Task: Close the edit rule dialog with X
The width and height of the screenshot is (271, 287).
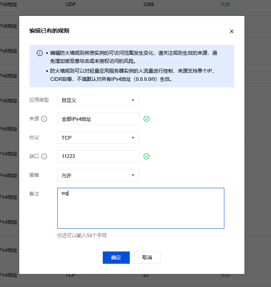Action: [232, 31]
